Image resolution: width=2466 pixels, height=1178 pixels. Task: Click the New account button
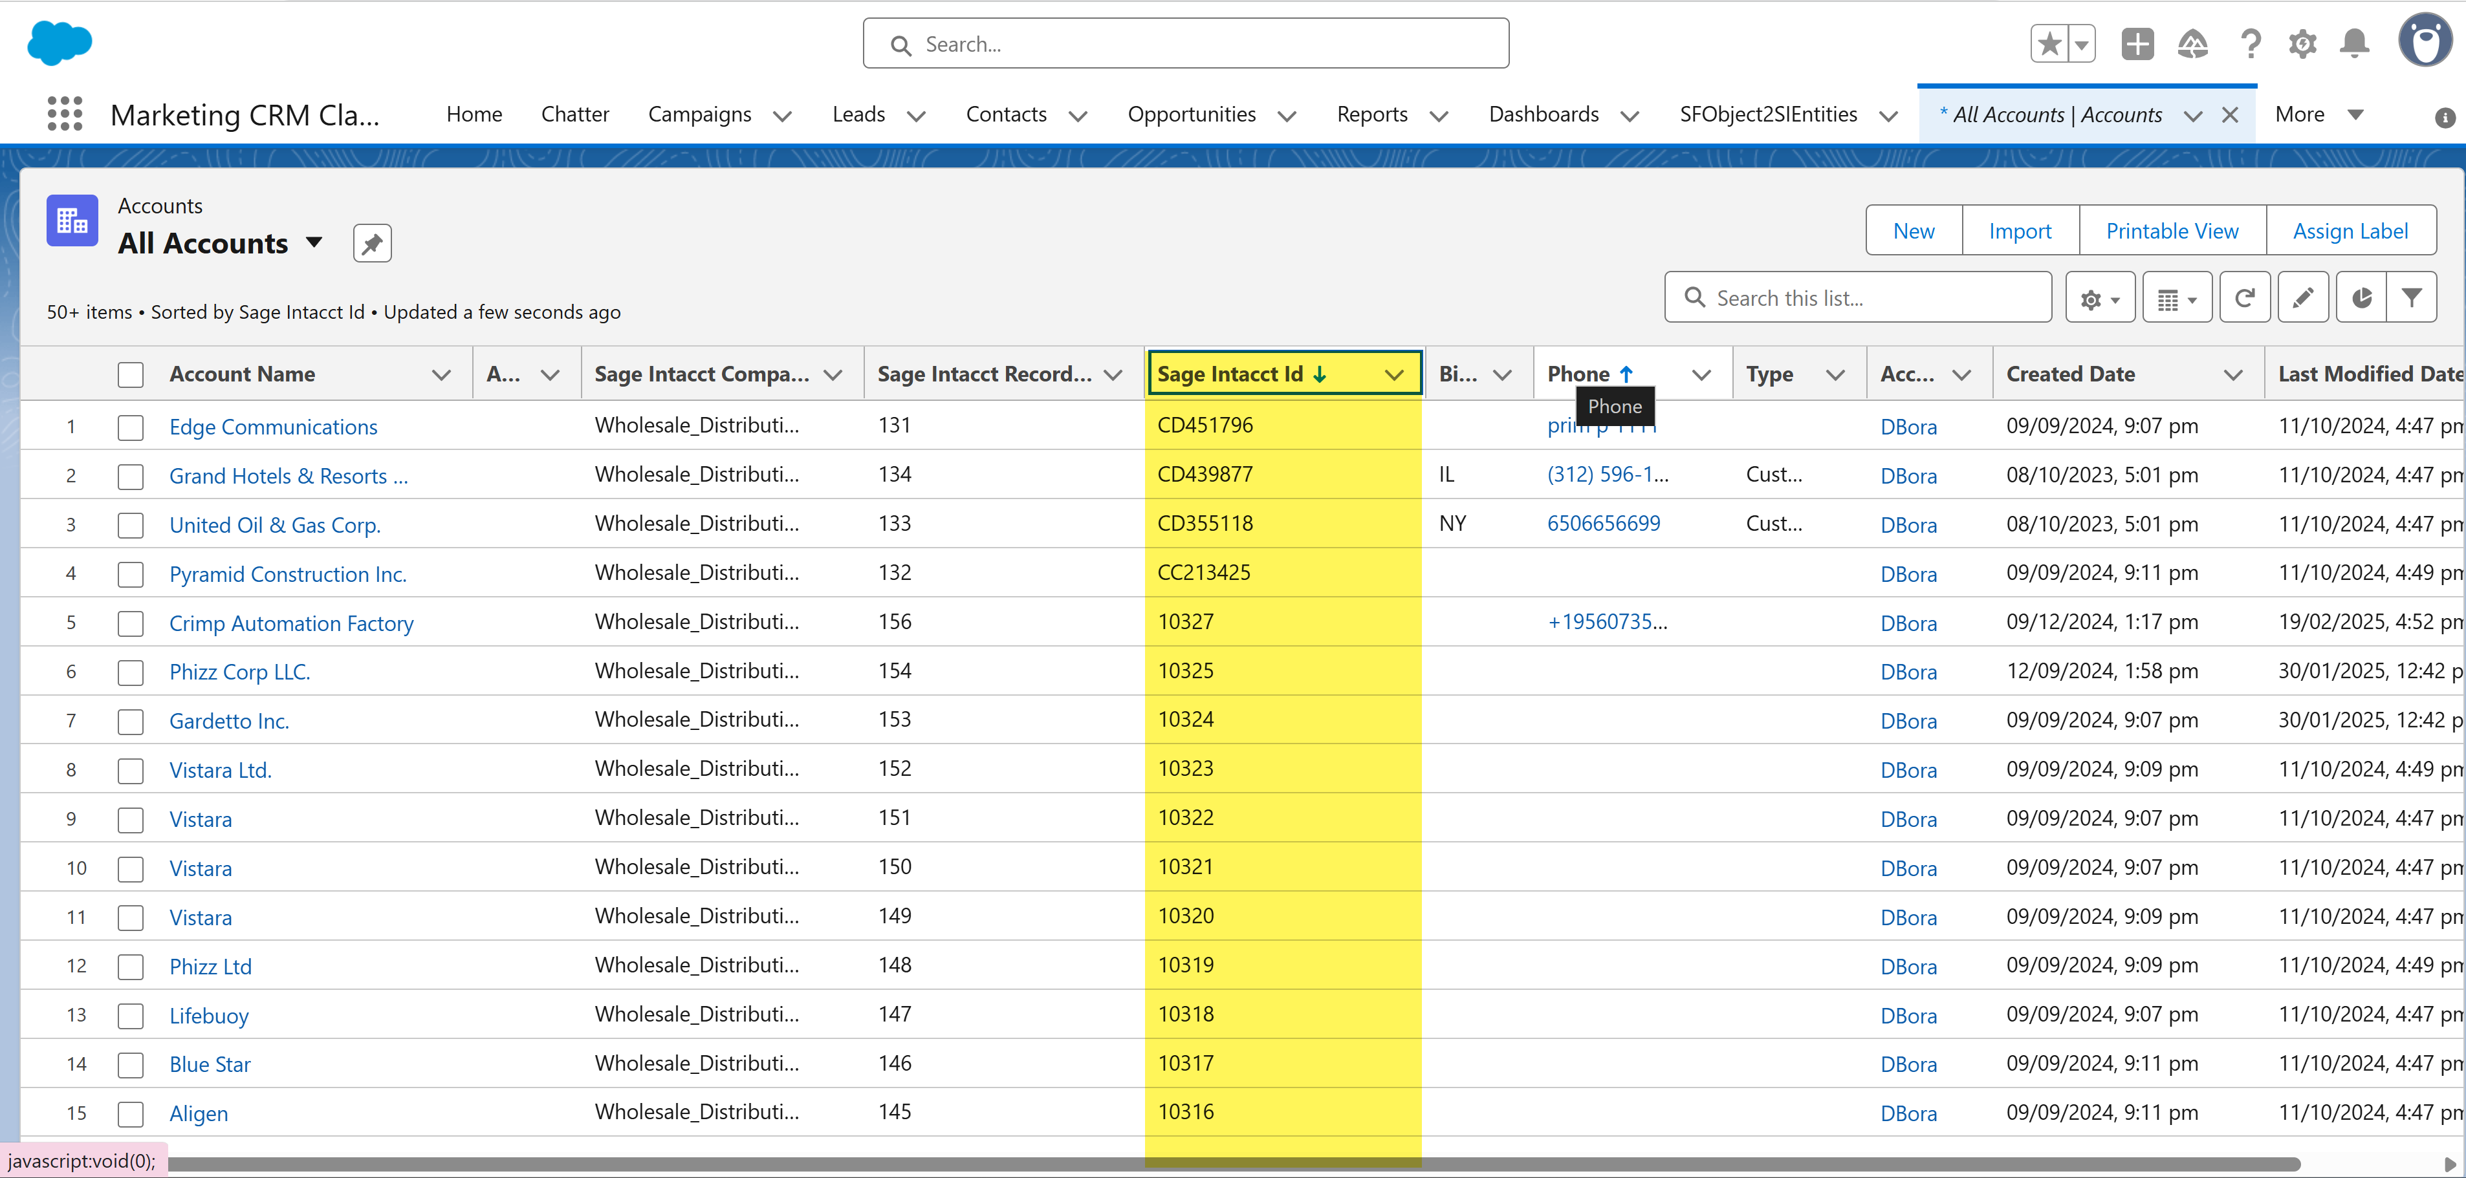tap(1914, 231)
